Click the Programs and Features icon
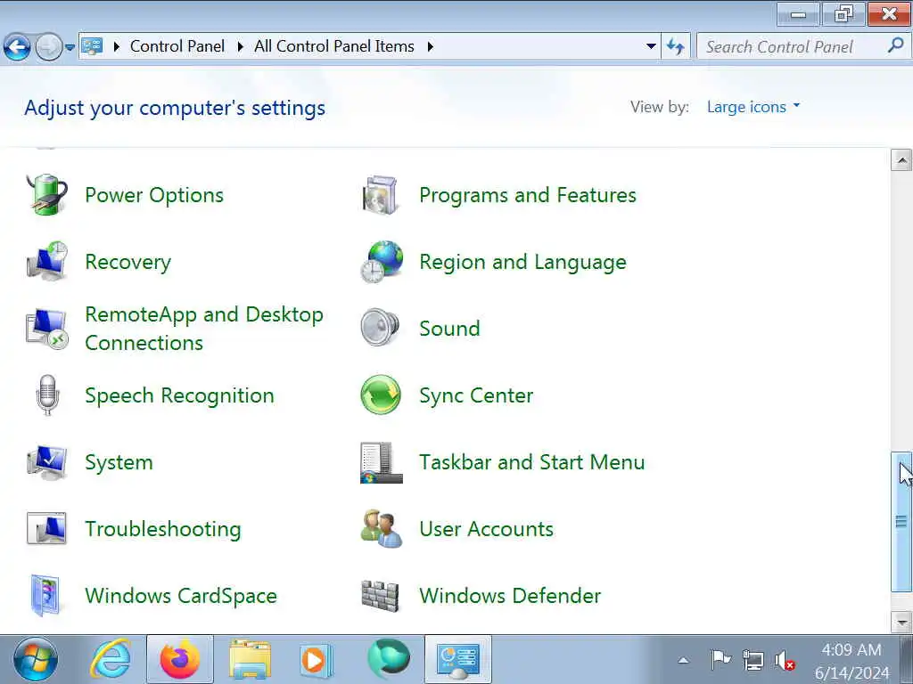913x684 pixels. [380, 195]
